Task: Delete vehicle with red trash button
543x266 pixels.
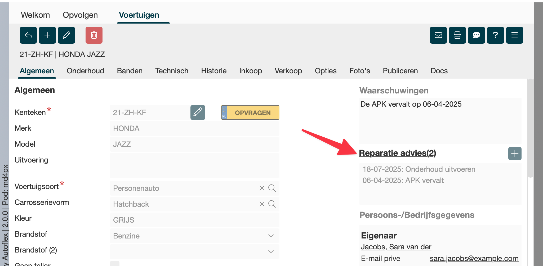Action: (94, 35)
